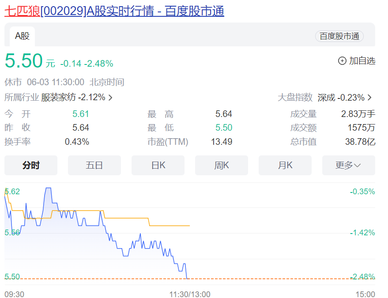Click the 成交量 value 2.83万手

pos(358,114)
